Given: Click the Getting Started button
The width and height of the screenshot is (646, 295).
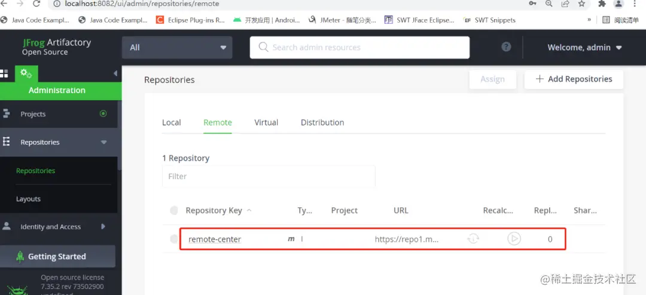Looking at the screenshot, I should pyautogui.click(x=57, y=256).
